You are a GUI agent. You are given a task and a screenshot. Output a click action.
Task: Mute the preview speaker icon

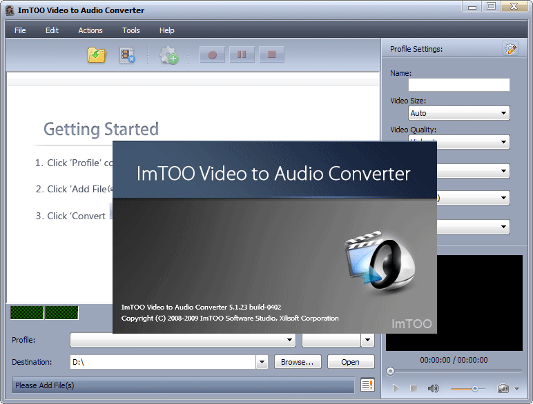433,388
